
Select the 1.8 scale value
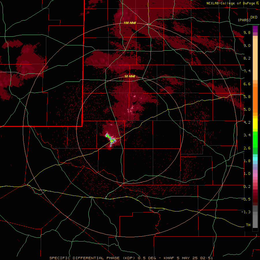[247, 161]
